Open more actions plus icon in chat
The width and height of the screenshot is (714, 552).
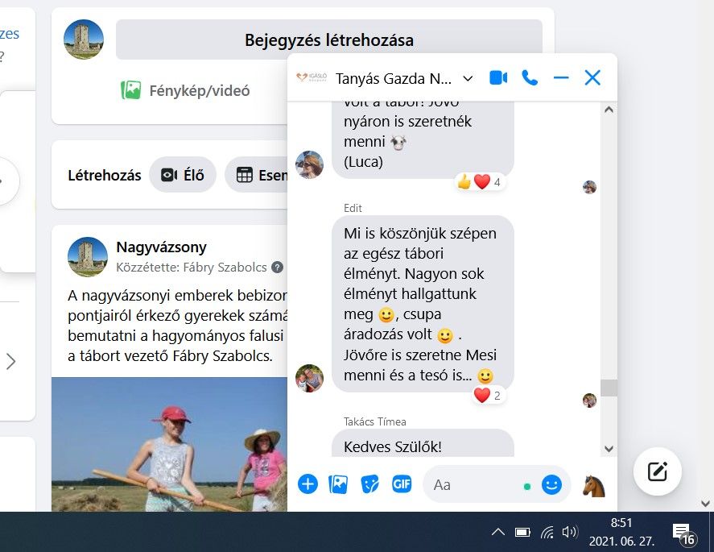[307, 484]
